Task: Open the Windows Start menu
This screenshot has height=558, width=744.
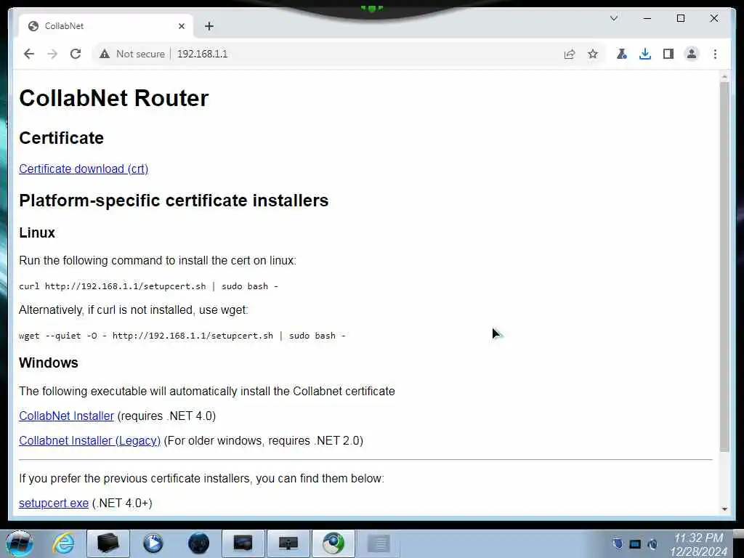Action: 20,543
